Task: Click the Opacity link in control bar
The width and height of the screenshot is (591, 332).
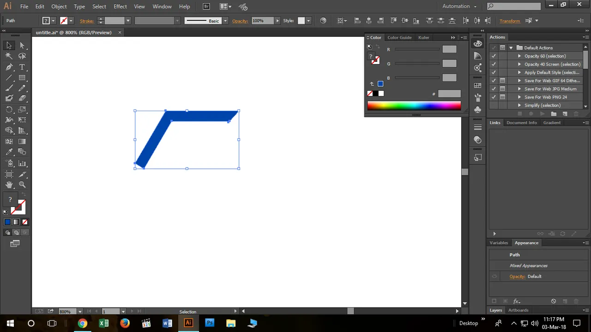Action: 240,21
